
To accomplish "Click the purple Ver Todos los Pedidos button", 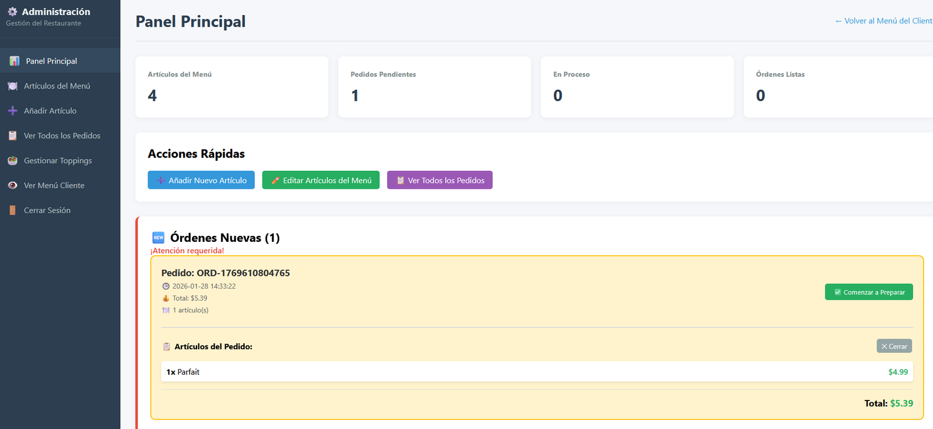I will (440, 180).
